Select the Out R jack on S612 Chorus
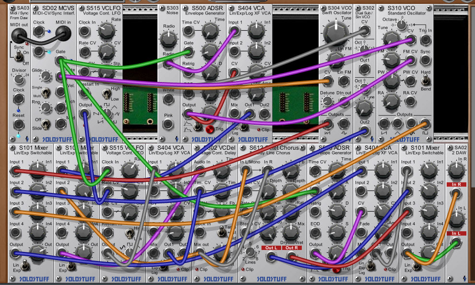Image resolution: width=475 pixels, height=285 pixels. [291, 257]
